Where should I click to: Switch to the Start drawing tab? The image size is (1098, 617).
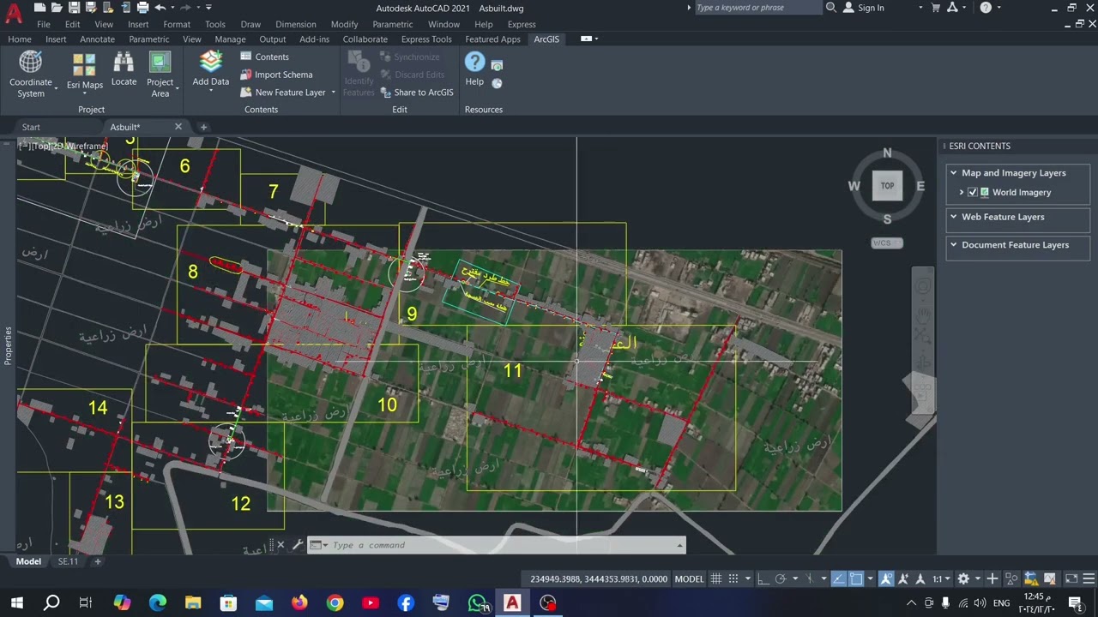[31, 127]
